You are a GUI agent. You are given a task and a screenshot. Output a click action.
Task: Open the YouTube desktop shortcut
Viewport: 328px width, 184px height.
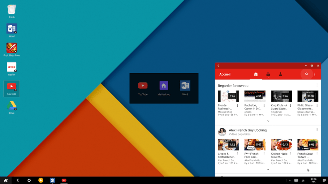12,89
